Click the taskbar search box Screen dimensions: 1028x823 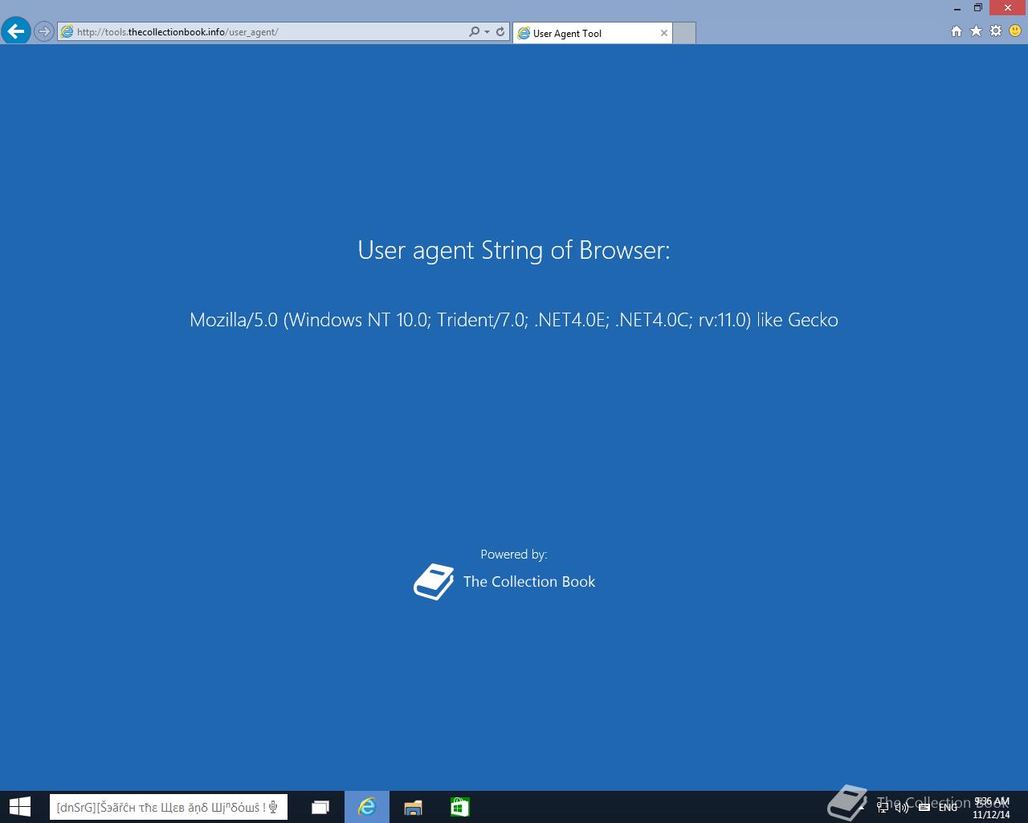[169, 807]
